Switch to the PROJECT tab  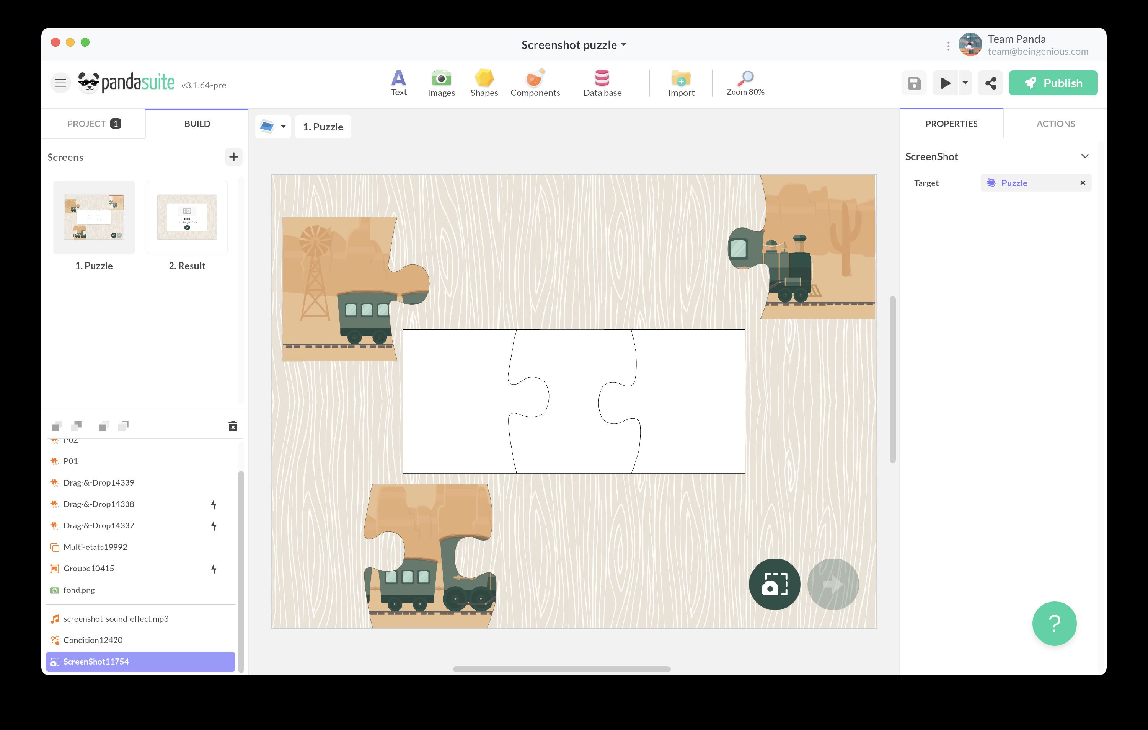[93, 124]
